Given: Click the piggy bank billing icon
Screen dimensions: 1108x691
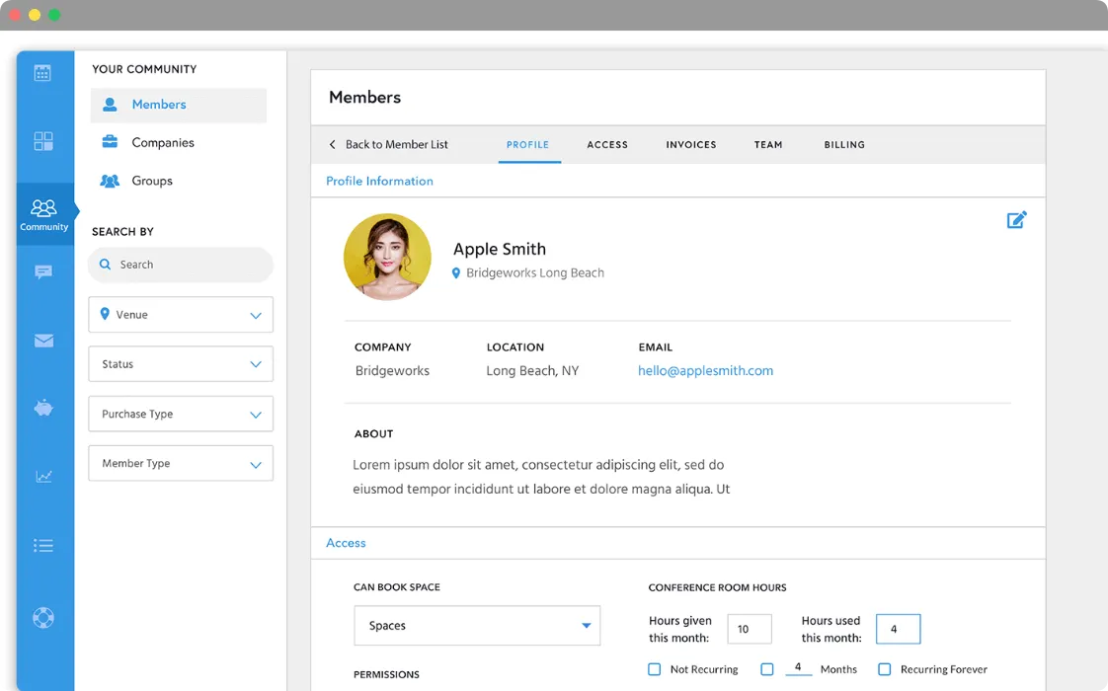Looking at the screenshot, I should (43, 408).
